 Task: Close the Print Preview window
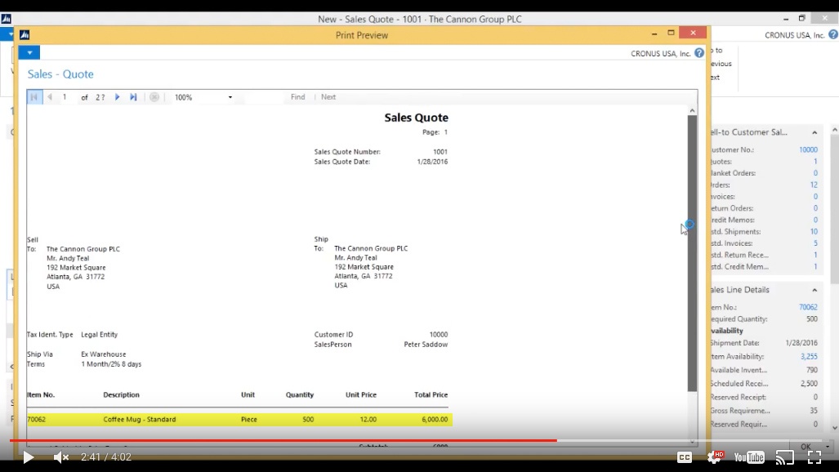click(693, 33)
